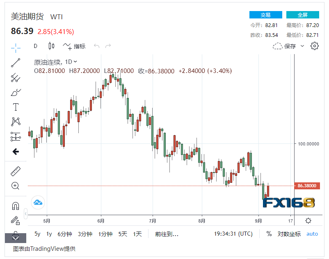Click the 图表由TradingView提供 attribution link
Image resolution: width=329 pixels, height=259 pixels.
[44, 249]
